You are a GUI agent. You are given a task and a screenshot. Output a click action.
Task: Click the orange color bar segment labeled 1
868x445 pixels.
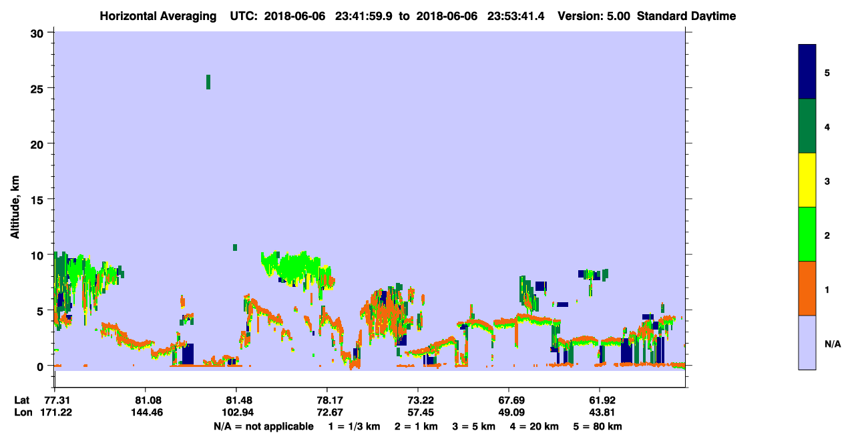click(807, 288)
